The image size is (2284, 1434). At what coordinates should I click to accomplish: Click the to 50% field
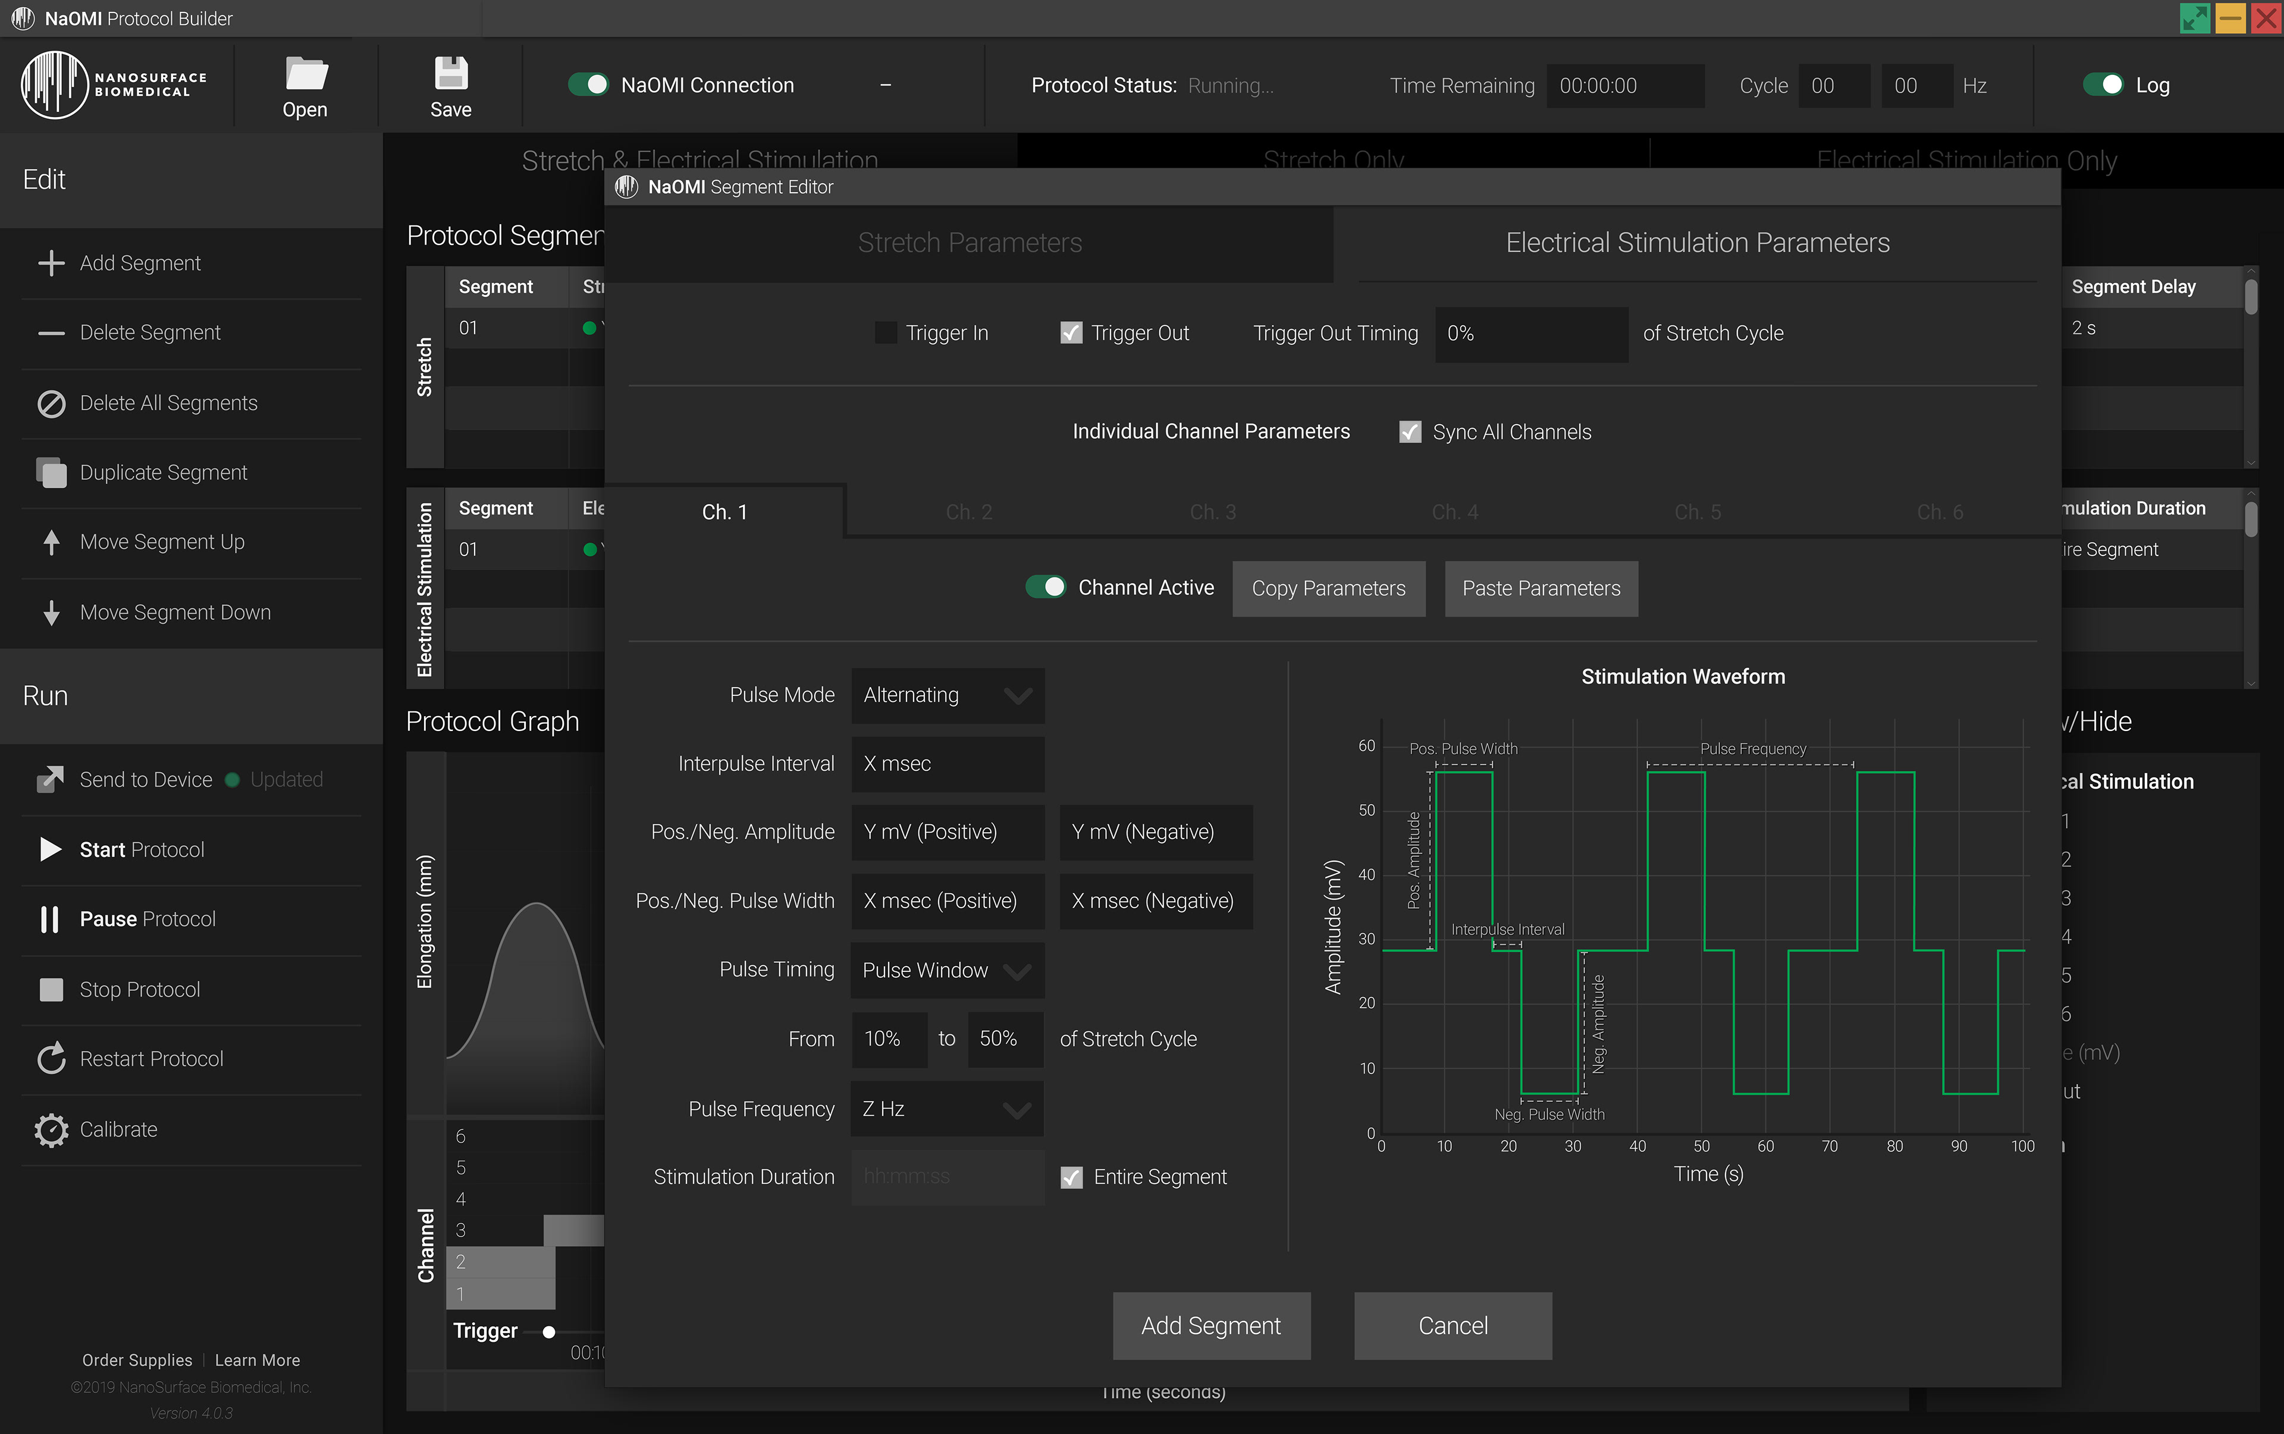point(1005,1040)
